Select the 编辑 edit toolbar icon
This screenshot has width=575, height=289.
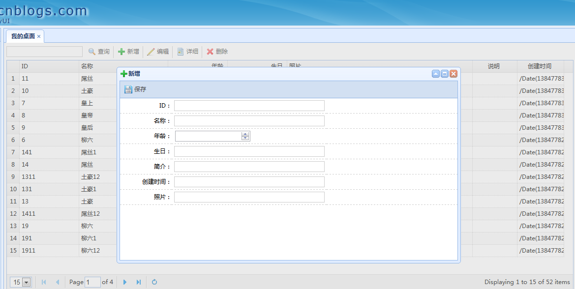151,51
